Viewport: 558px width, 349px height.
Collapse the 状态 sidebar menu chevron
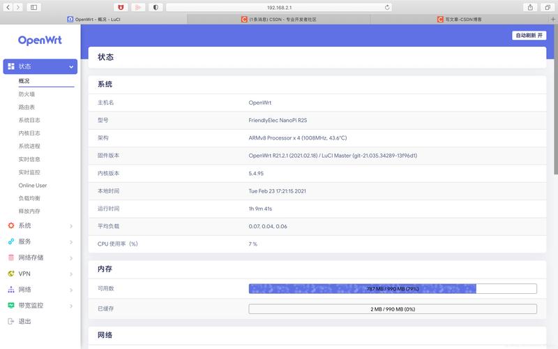point(71,66)
